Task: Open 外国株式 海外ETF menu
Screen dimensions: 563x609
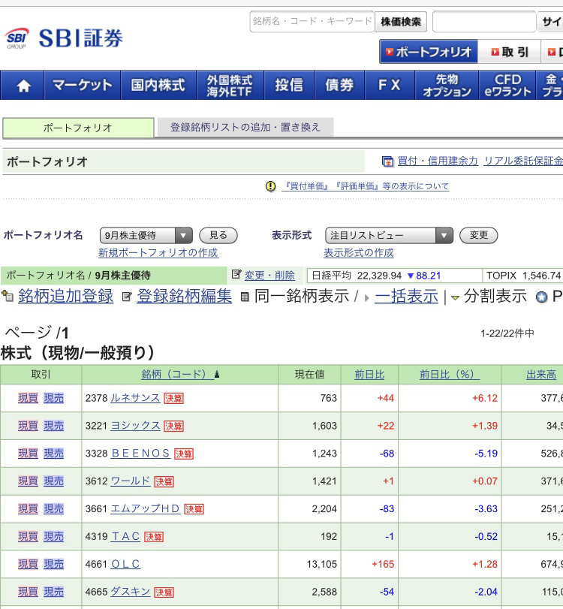Action: point(230,85)
